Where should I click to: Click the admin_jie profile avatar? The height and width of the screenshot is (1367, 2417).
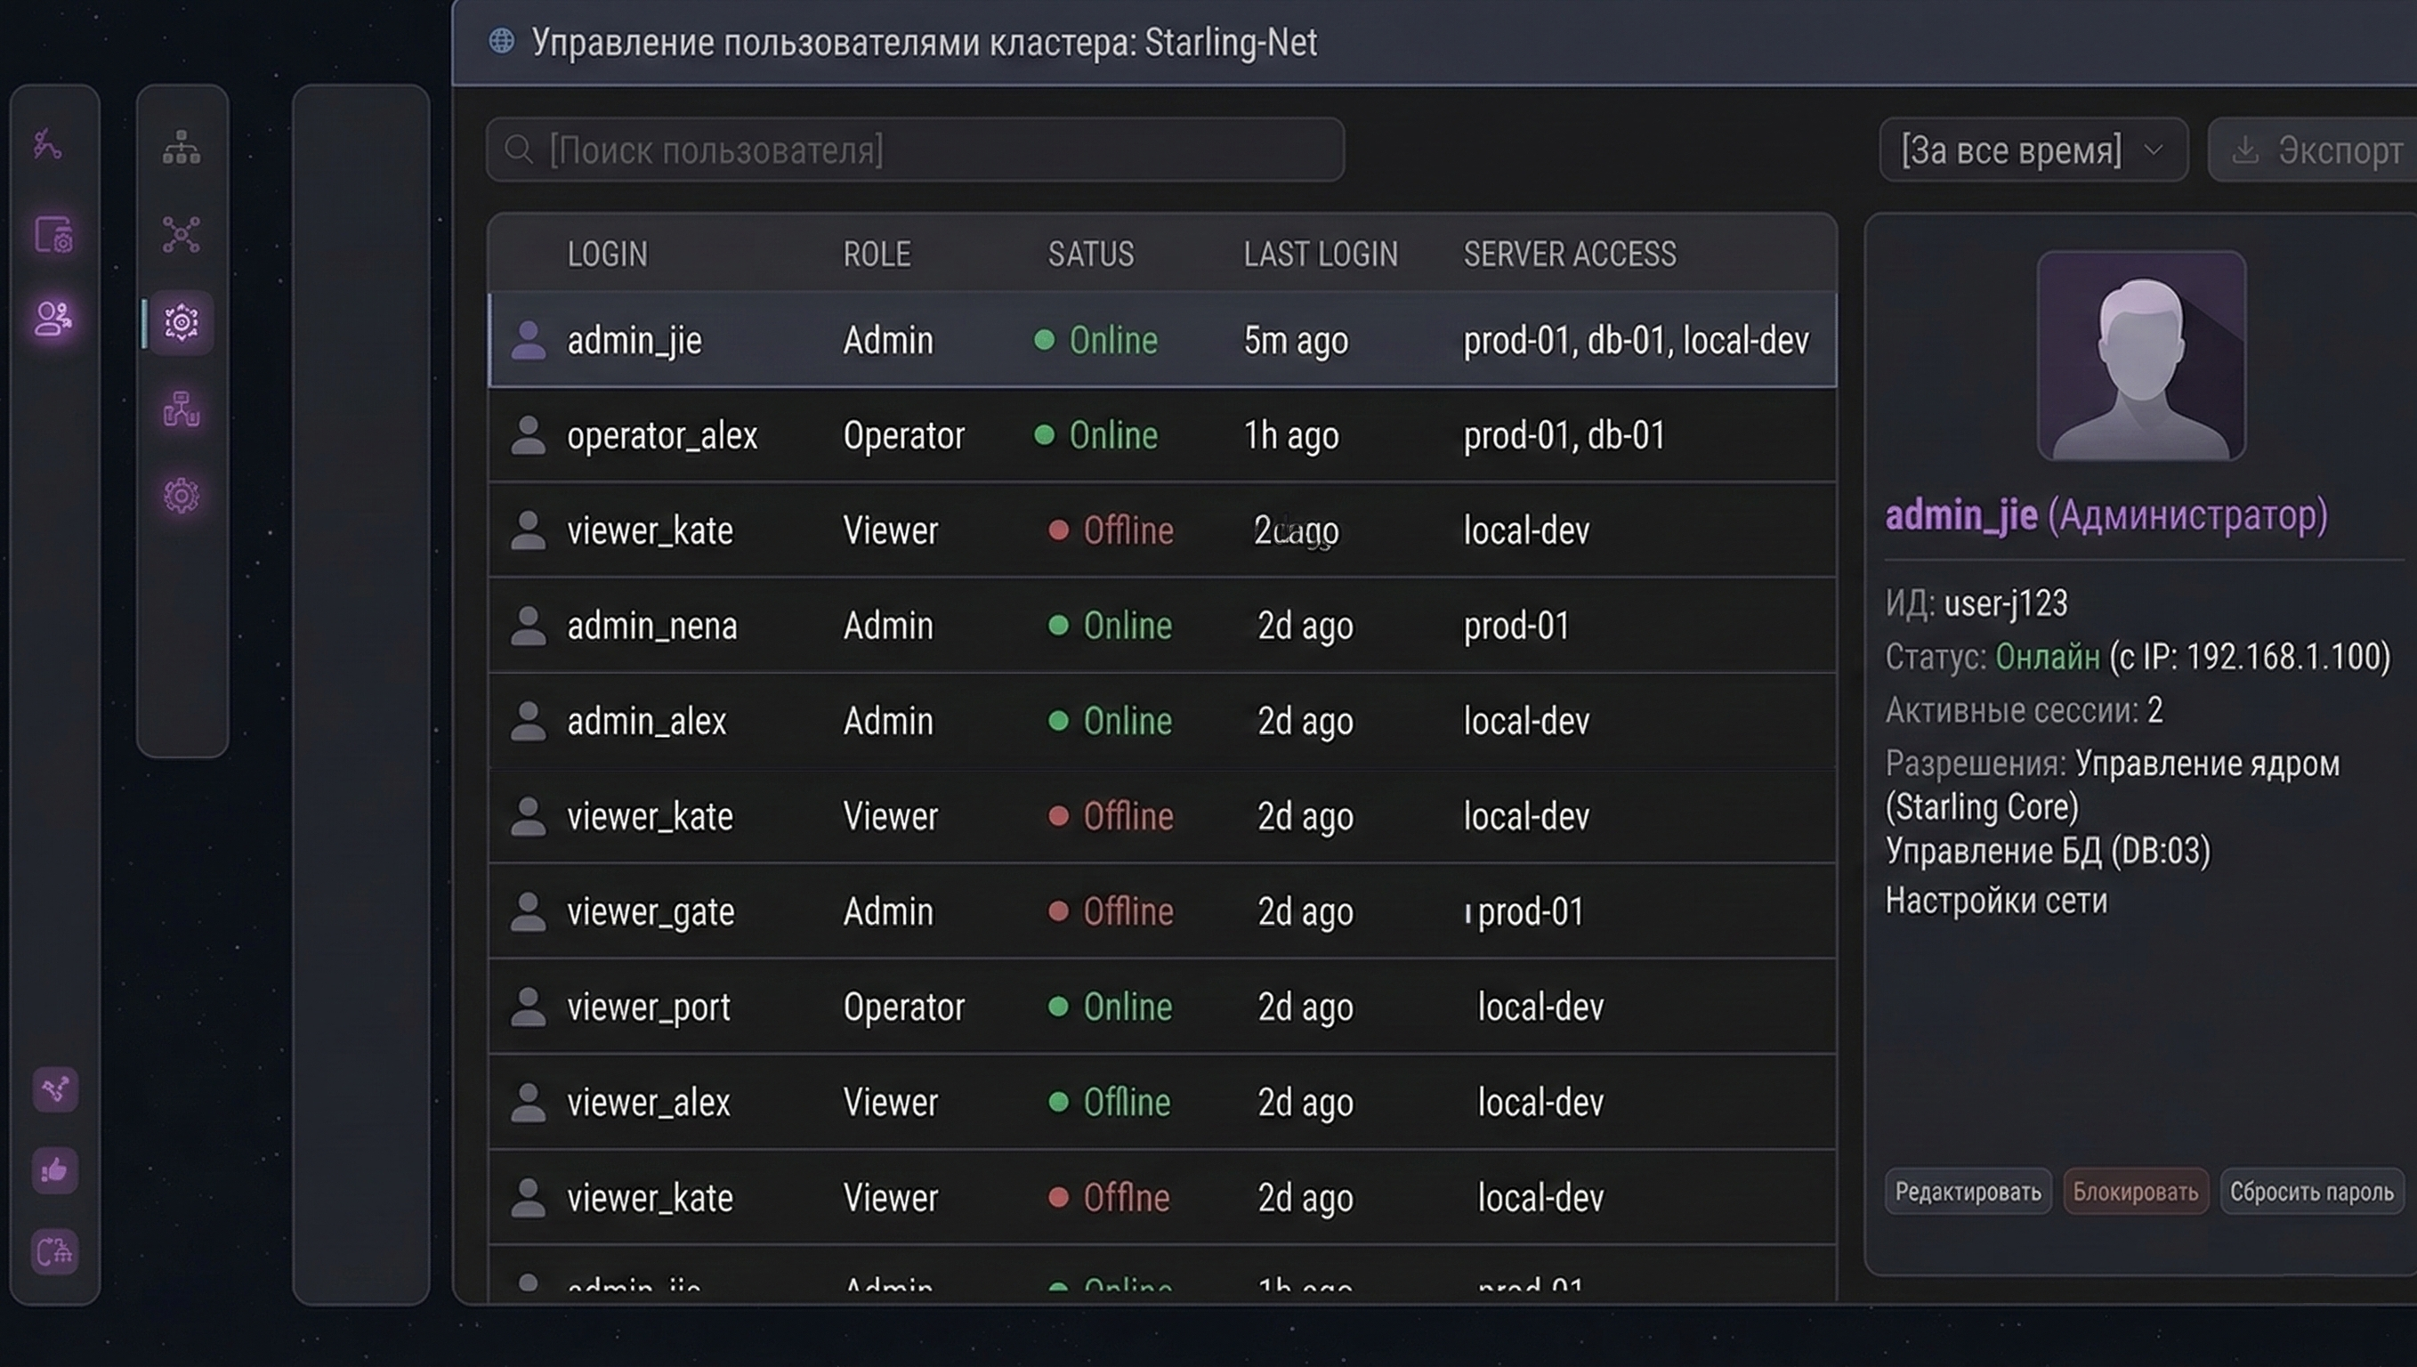tap(2140, 356)
